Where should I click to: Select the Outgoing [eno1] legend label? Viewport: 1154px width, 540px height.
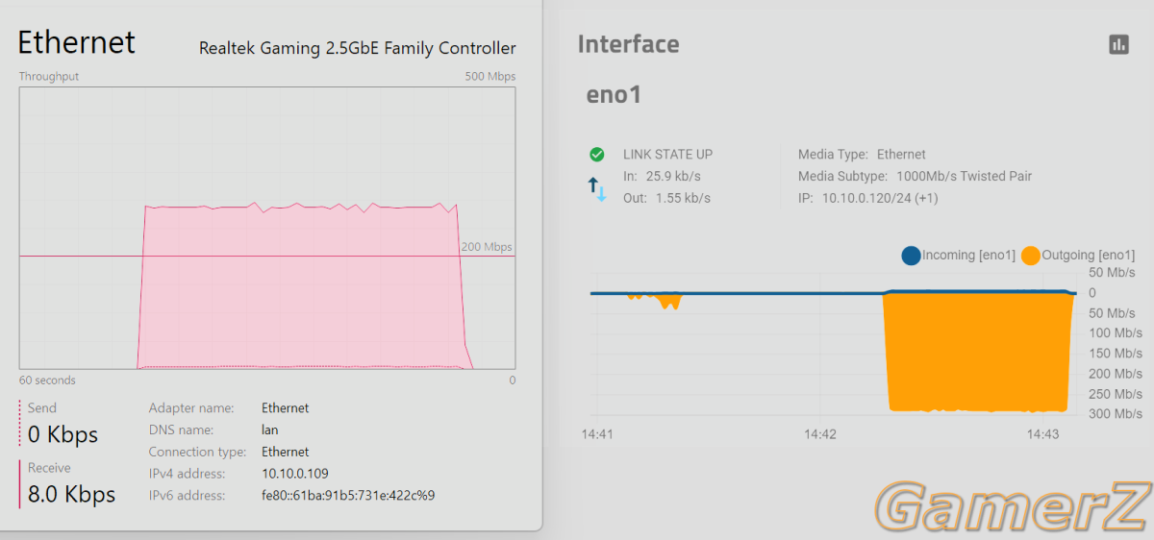(x=1089, y=256)
